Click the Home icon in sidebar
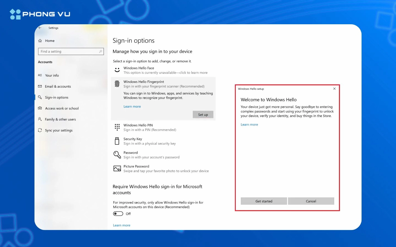396x247 pixels. point(40,41)
